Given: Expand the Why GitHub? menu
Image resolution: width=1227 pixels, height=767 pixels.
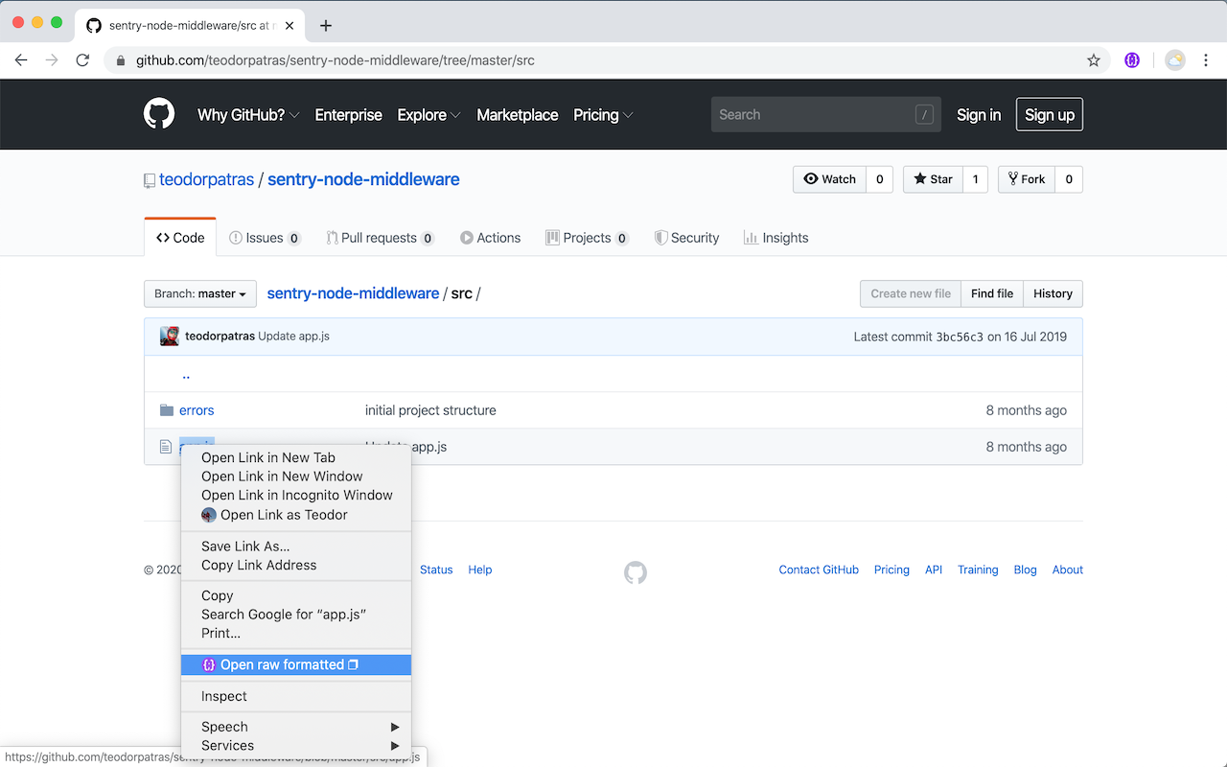Looking at the screenshot, I should coord(248,115).
